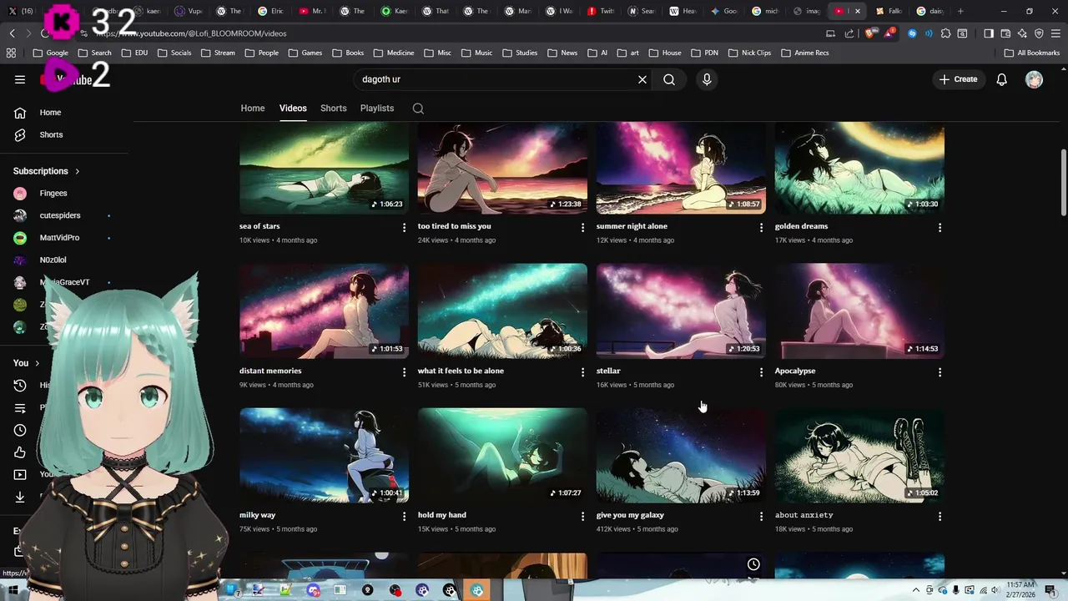1068x601 pixels.
Task: Open more options for Apocalypse
Action: coord(940,371)
